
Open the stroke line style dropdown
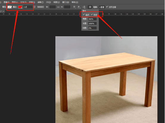click(x=41, y=7)
